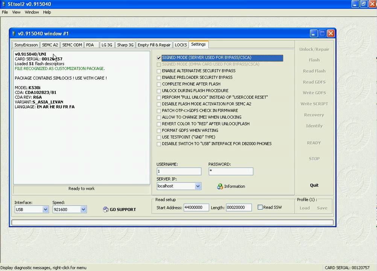Viewport: 377px width, 271px height.
Task: Click the READY status label
Action: (x=314, y=143)
